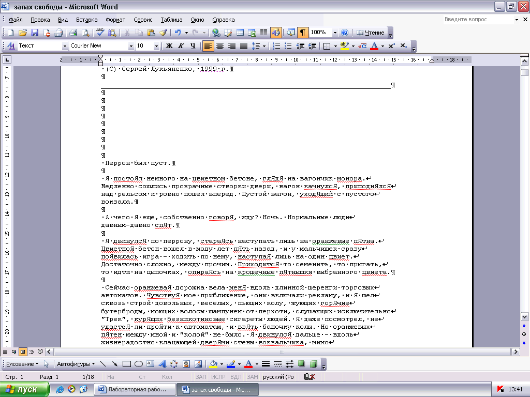Open the Рисование menu dropdown
530x397 pixels.
(22, 364)
